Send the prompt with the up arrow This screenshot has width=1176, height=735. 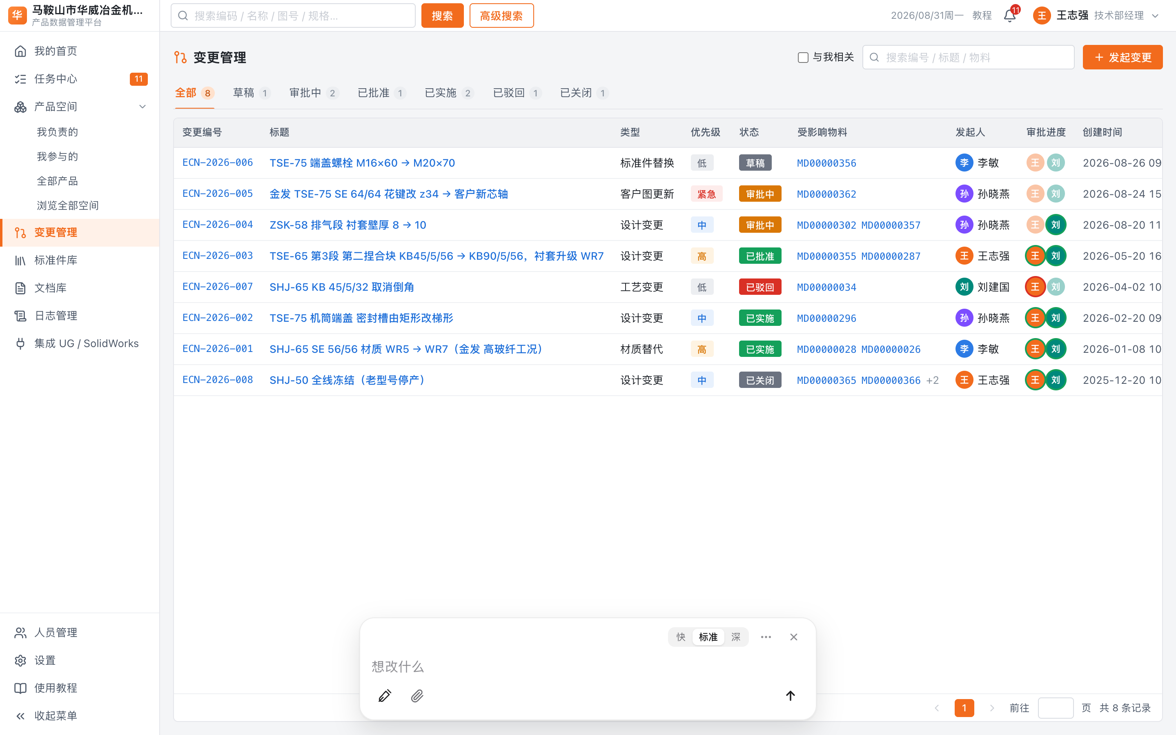(x=790, y=696)
